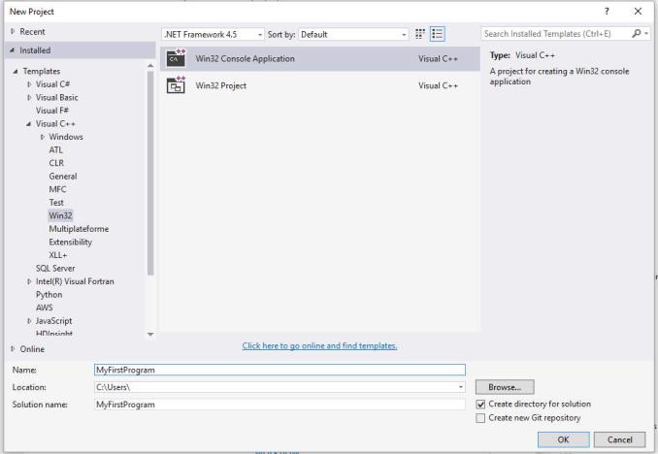
Task: Click template tree scrollbar up arrow
Action: (x=150, y=65)
